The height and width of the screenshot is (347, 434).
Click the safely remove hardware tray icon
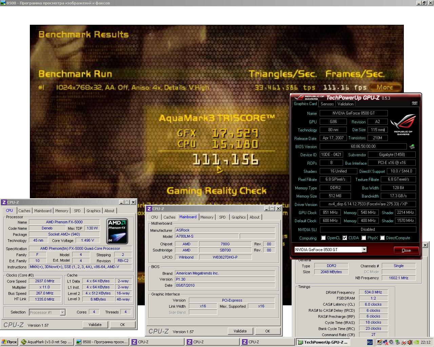point(397,342)
